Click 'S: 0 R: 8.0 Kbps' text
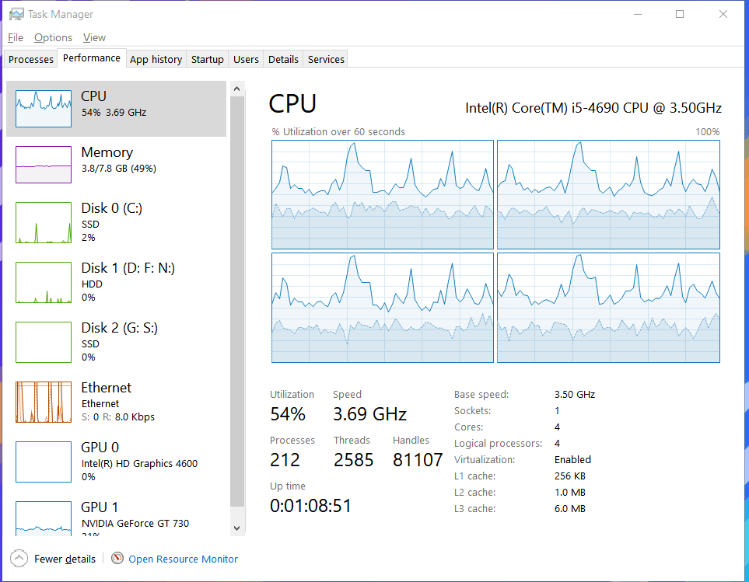 pyautogui.click(x=118, y=416)
